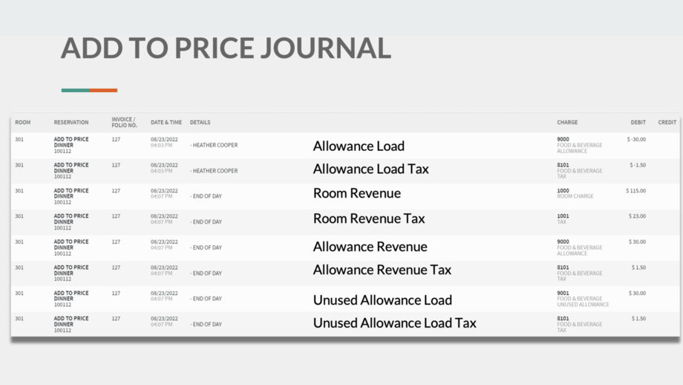Click charge 8101 in the Allowance Revenue Tax row
The height and width of the screenshot is (385, 683).
coord(563,268)
